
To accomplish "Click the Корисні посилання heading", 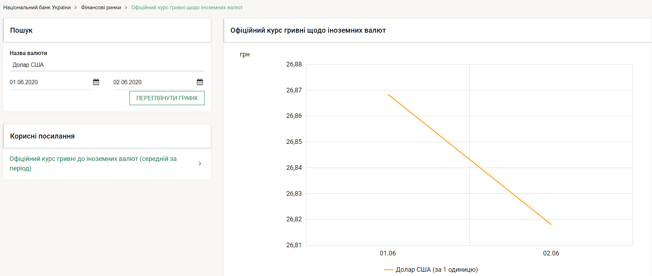I will (42, 136).
